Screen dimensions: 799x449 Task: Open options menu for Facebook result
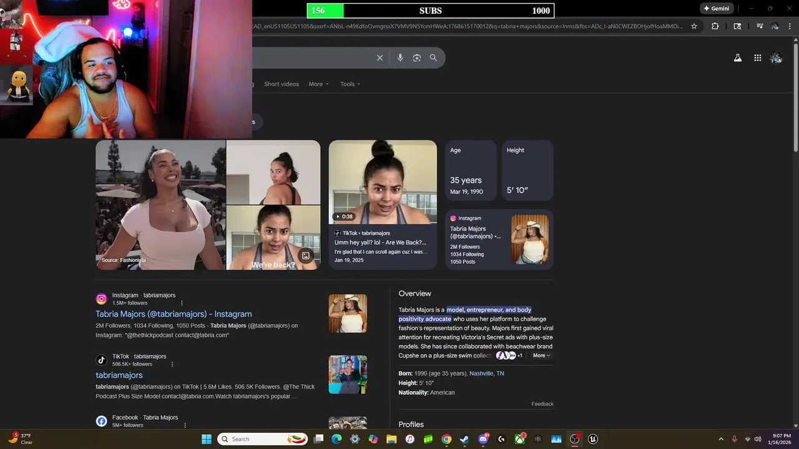185,425
